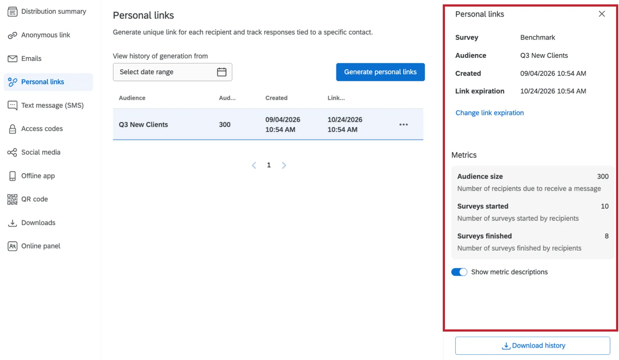
Task: Go to next page chevron
Action: pyautogui.click(x=284, y=165)
